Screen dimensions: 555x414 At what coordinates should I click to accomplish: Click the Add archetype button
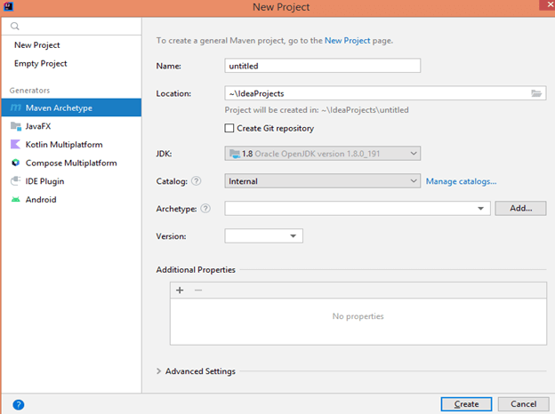pyautogui.click(x=519, y=209)
